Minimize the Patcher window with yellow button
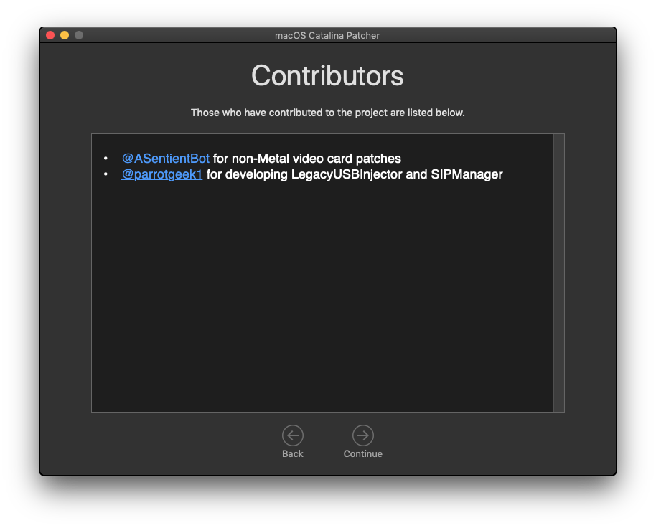 pos(65,35)
